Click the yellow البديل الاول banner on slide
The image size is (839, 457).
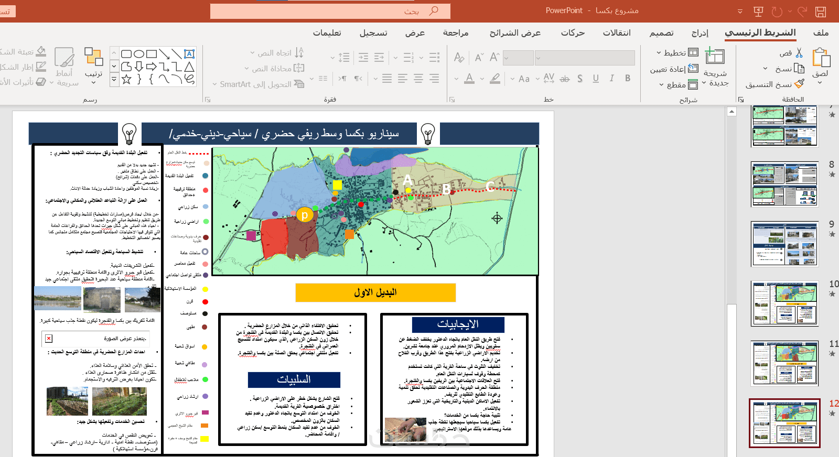click(x=375, y=292)
